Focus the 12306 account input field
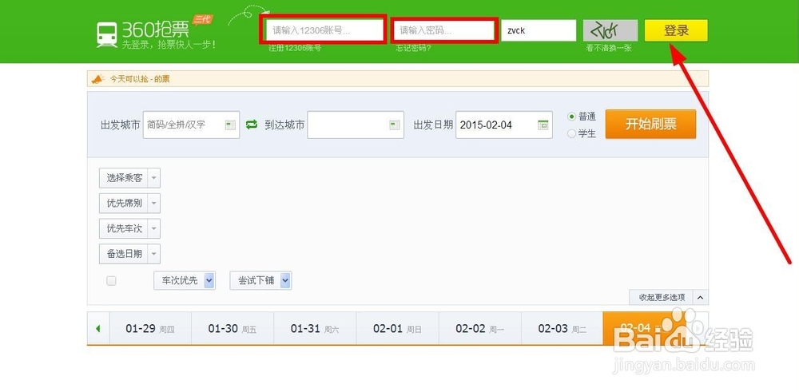799x392 pixels. click(323, 30)
